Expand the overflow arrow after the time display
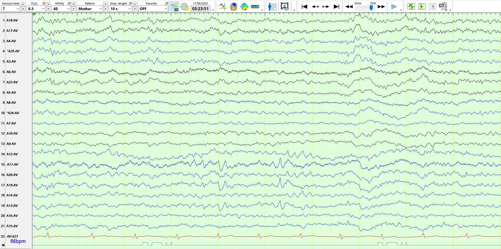The image size is (501, 249). pos(213,10)
